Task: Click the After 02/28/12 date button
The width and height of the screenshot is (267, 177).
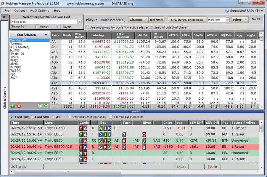Action: 187,20
